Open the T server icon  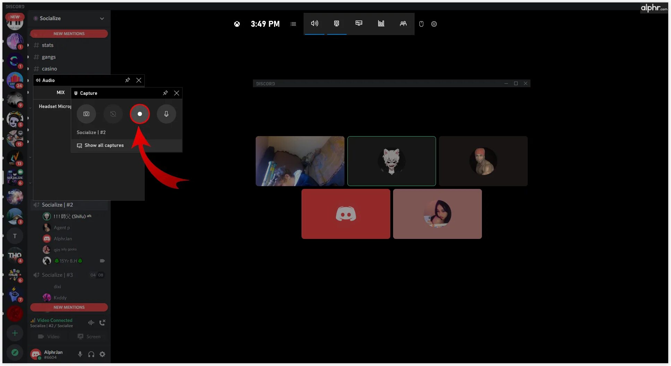coord(15,236)
